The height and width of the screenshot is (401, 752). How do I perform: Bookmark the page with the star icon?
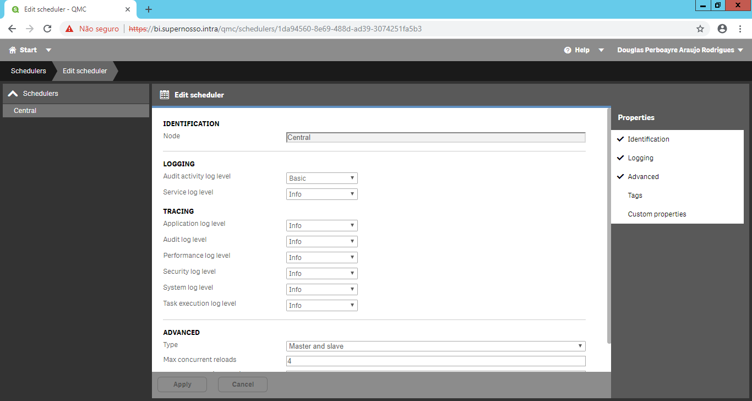[x=700, y=29]
